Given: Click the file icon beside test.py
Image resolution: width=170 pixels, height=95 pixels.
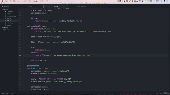Looking at the screenshot, I should click(x=4, y=30).
